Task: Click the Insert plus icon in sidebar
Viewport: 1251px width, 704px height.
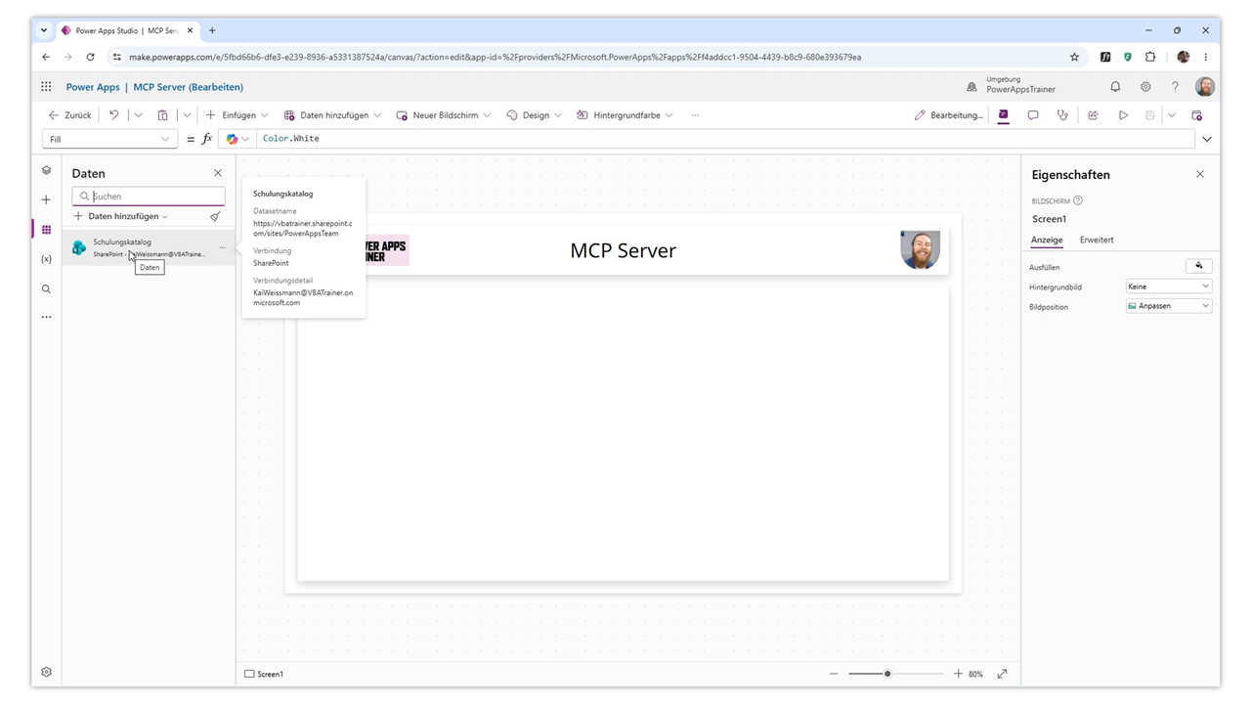Action: (x=46, y=199)
